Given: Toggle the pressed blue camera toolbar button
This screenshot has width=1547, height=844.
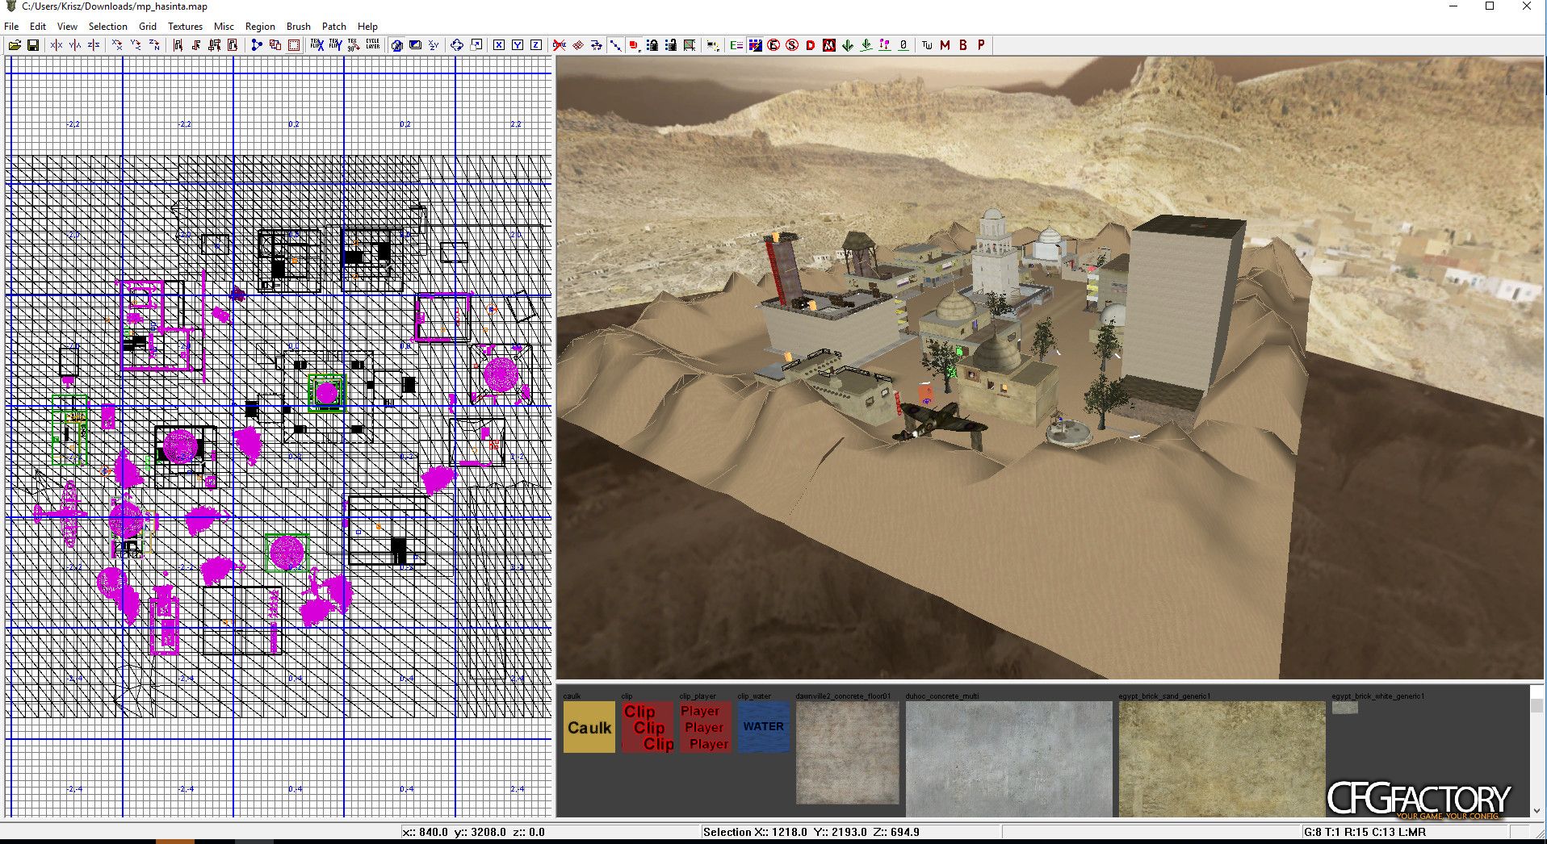Looking at the screenshot, I should pyautogui.click(x=396, y=45).
